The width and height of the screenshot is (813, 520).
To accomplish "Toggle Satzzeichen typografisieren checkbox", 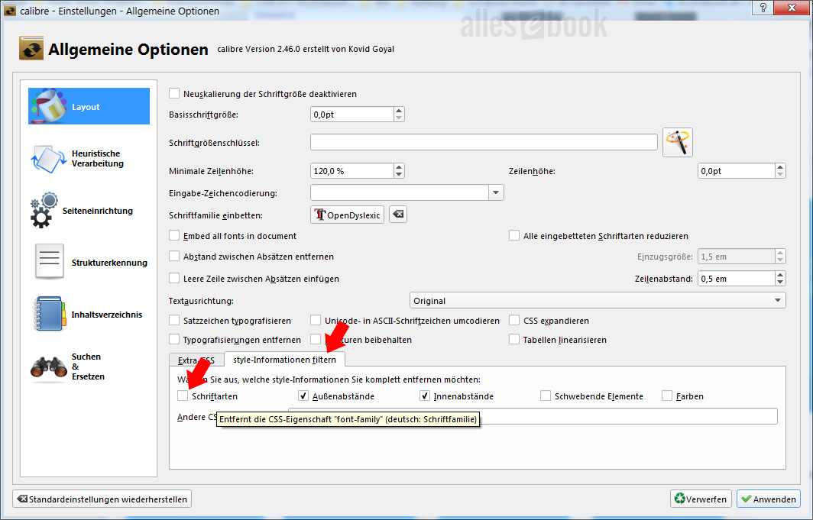I will coord(174,321).
